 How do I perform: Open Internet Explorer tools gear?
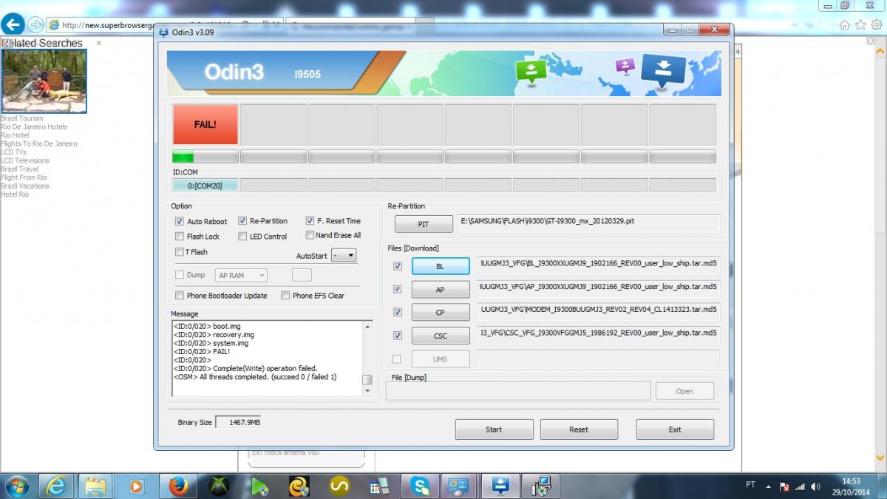876,24
